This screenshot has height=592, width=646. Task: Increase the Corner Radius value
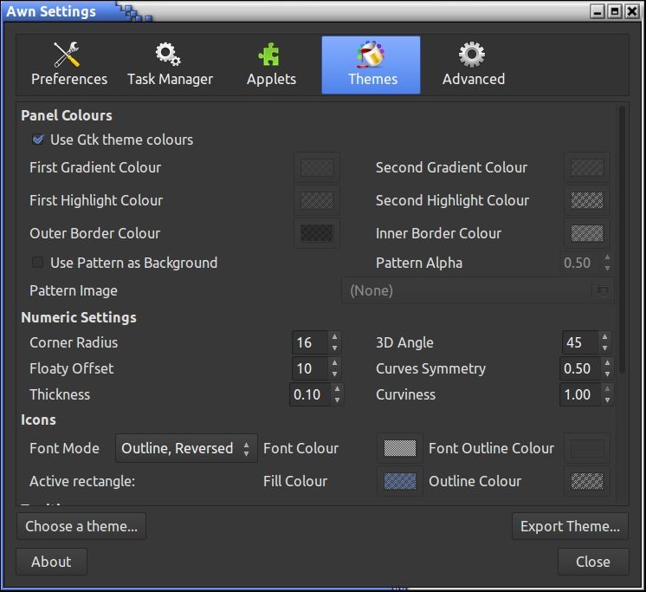335,338
